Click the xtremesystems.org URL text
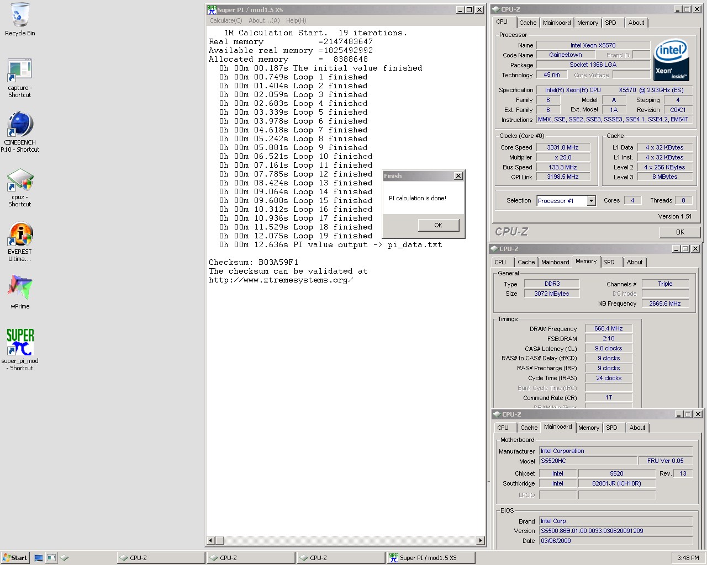 [x=281, y=280]
